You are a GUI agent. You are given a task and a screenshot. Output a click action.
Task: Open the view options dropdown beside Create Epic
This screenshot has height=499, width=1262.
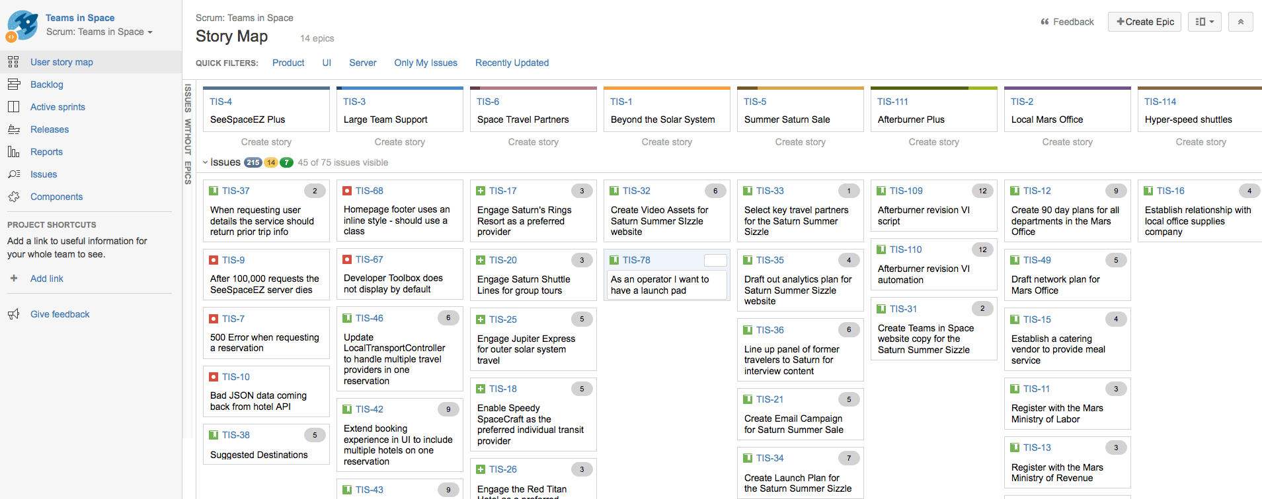[x=1204, y=22]
